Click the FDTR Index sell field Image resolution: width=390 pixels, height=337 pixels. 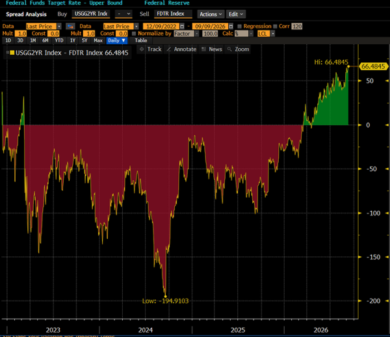pyautogui.click(x=173, y=14)
